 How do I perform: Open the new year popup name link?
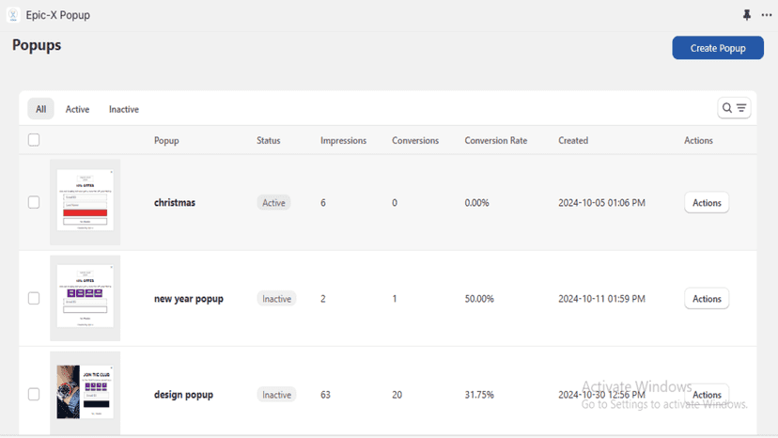(189, 299)
